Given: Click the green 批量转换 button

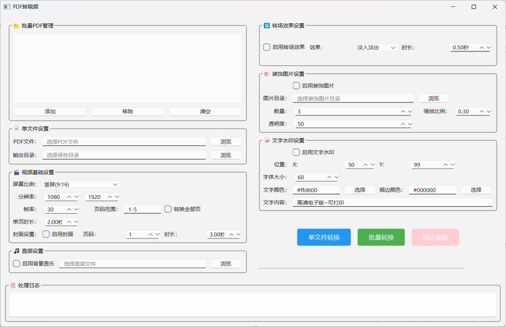Looking at the screenshot, I should (381, 237).
